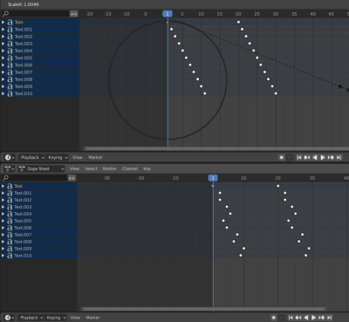
Task: Click the magnifier icon in upper channel search
Action: [x=5, y=14]
